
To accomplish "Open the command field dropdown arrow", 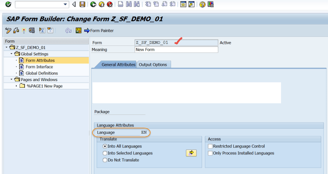I will [65, 4].
